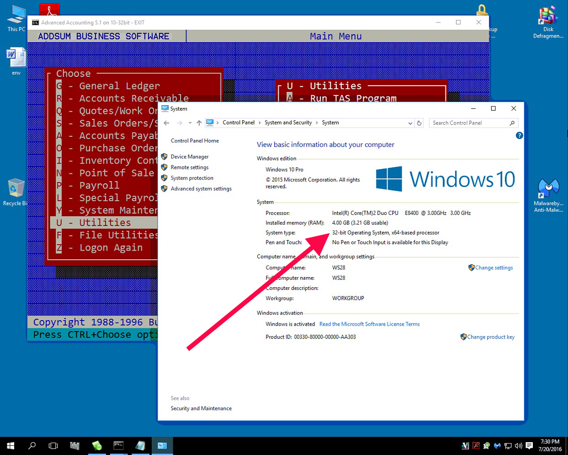The image size is (568, 455).
Task: Click the help question mark in System window
Action: [x=519, y=135]
